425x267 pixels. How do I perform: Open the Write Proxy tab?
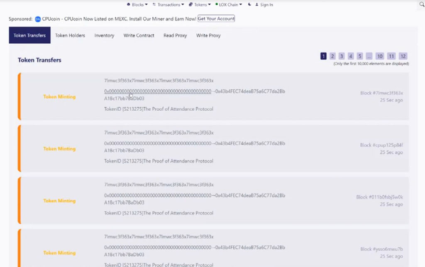click(x=208, y=36)
